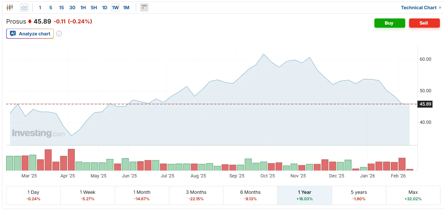Click the Technical Chart double chevron
The image size is (444, 211).
[440, 8]
